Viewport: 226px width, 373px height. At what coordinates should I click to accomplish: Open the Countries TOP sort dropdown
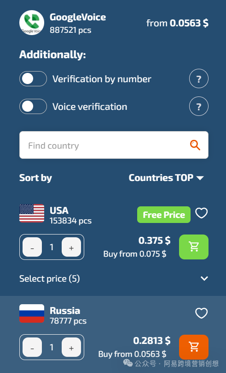(x=166, y=178)
